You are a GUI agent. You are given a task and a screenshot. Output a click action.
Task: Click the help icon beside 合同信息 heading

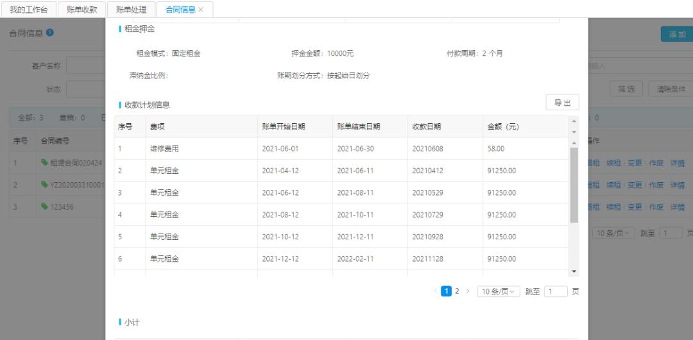(50, 33)
